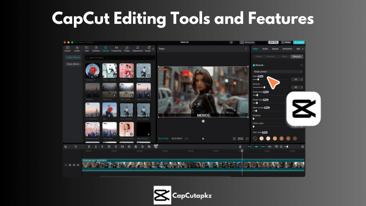
Task: Open the layout dropdown in title bar
Action: tap(232, 42)
